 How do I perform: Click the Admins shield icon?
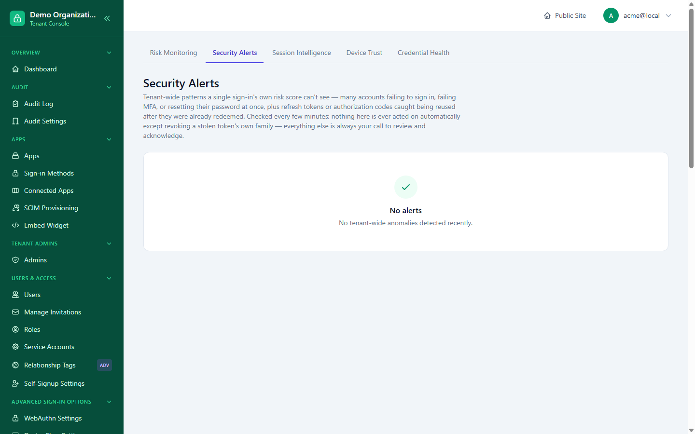click(x=15, y=260)
